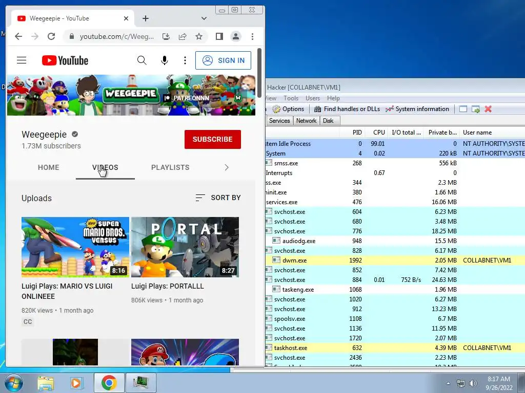Screen dimensions: 525x393
Task: Click Process Hacker taskbar button
Action: click(140, 383)
